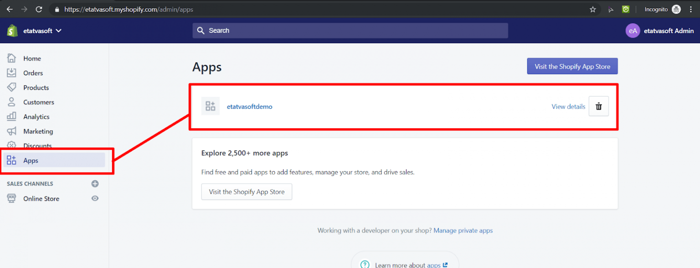Select the Home icon in sidebar
The height and width of the screenshot is (268, 700).
(12, 58)
